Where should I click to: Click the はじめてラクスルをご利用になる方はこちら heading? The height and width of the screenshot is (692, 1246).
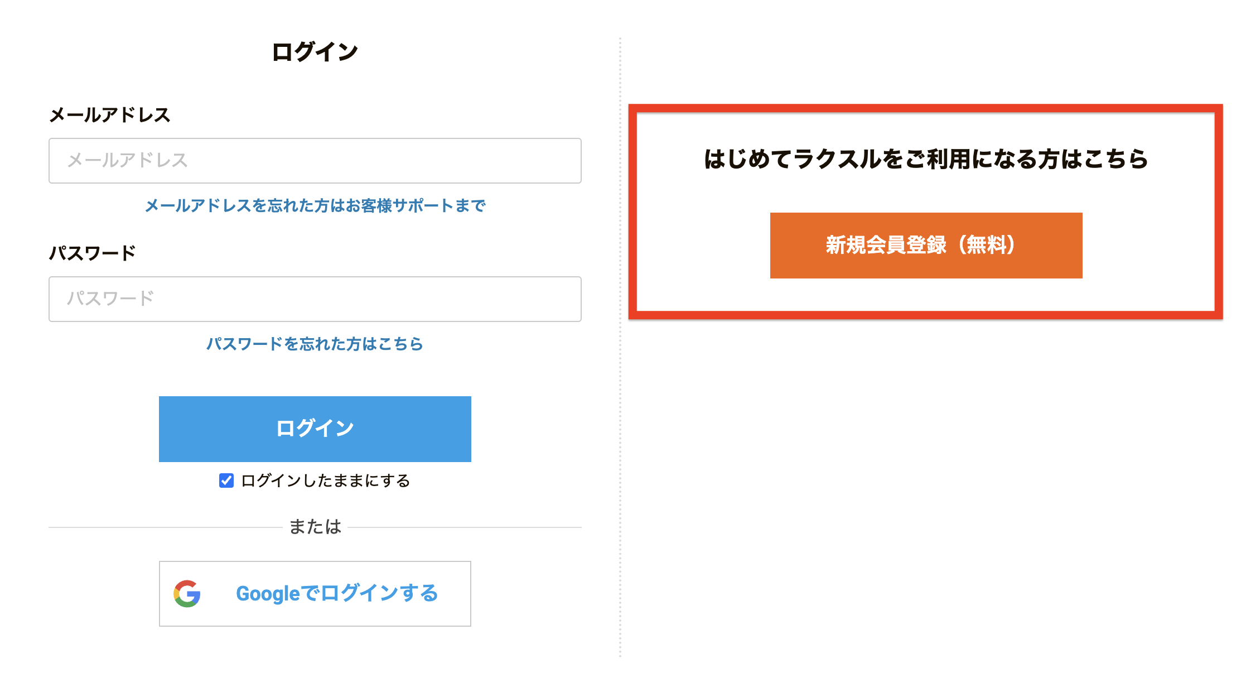tap(926, 159)
